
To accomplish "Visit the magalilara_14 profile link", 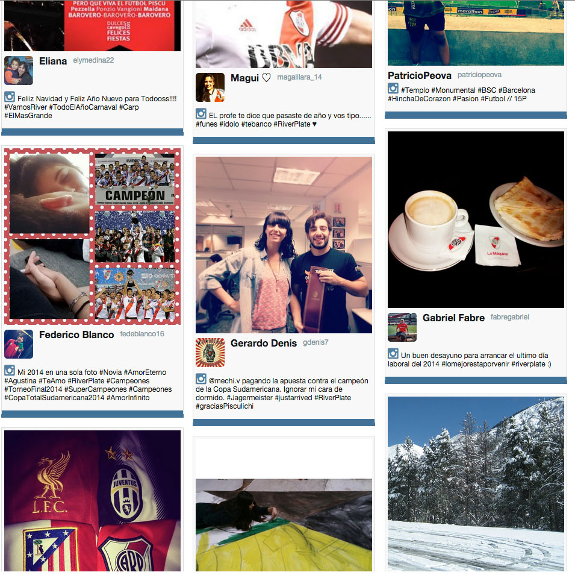I will 300,77.
